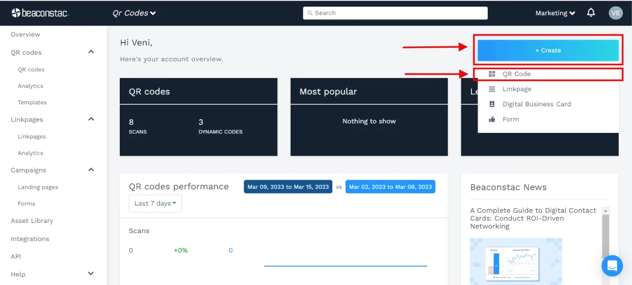Click the Form thumbs-up icon

pos(492,119)
